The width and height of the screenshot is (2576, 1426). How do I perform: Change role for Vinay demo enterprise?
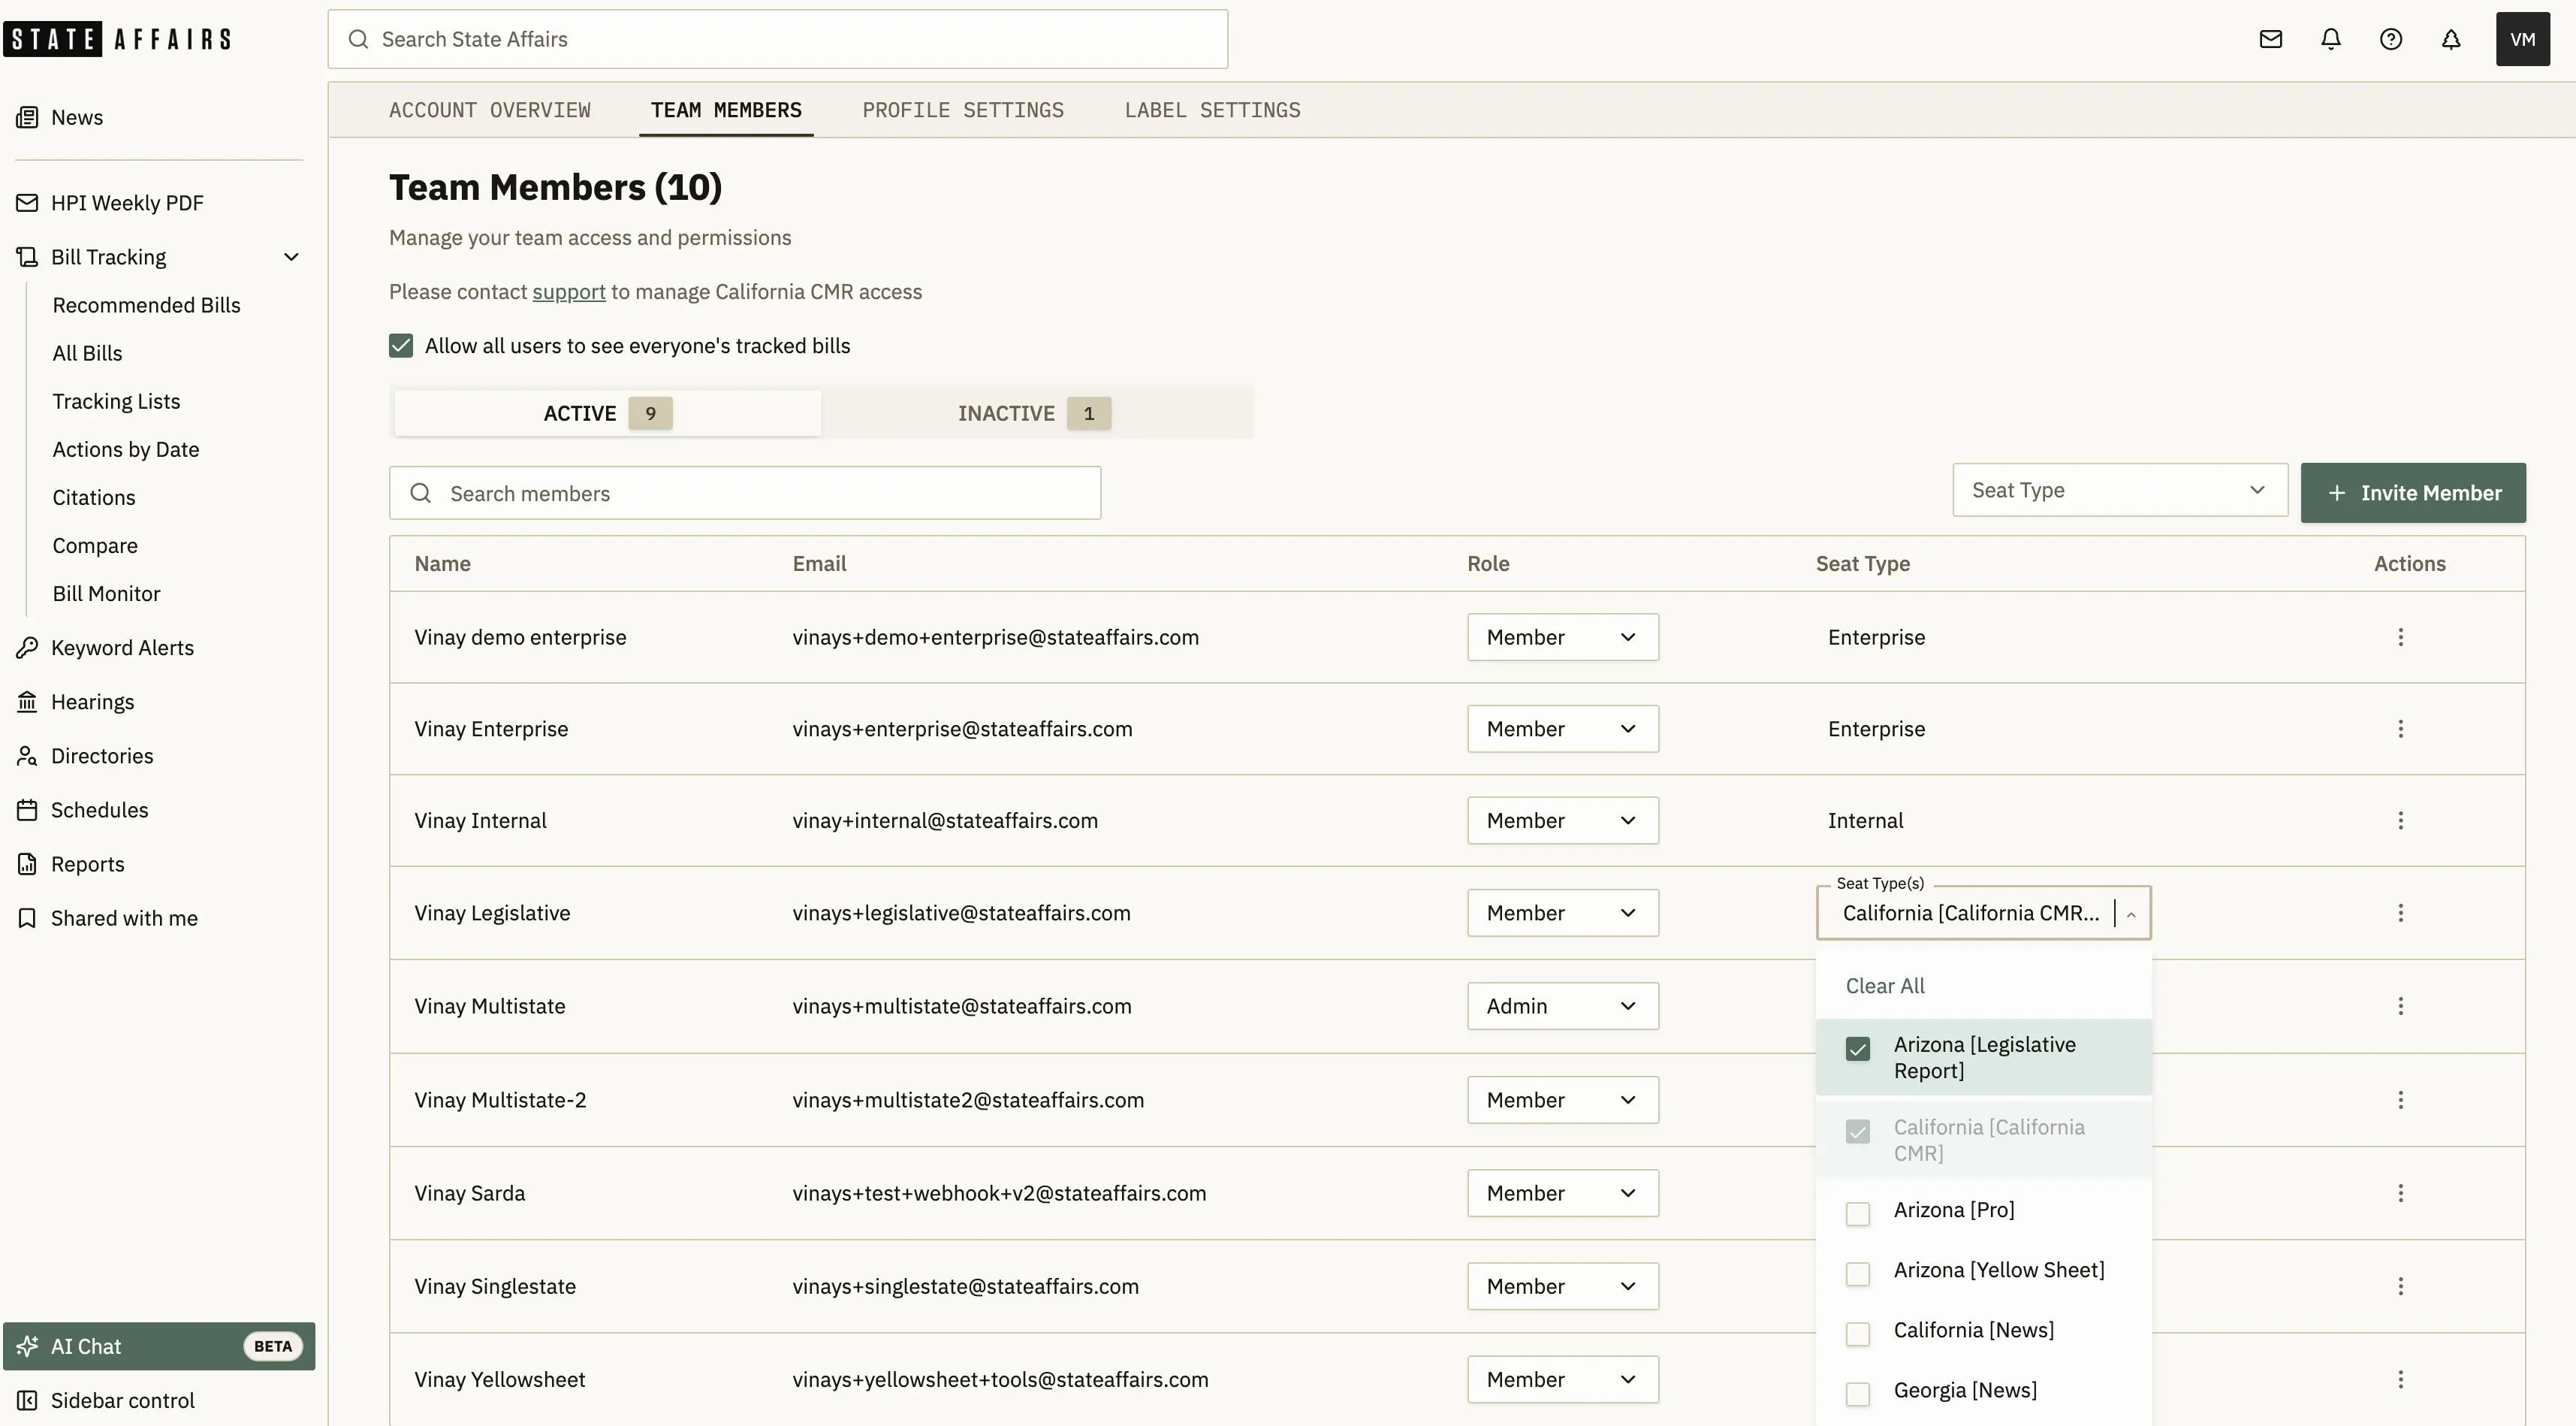click(x=1562, y=637)
